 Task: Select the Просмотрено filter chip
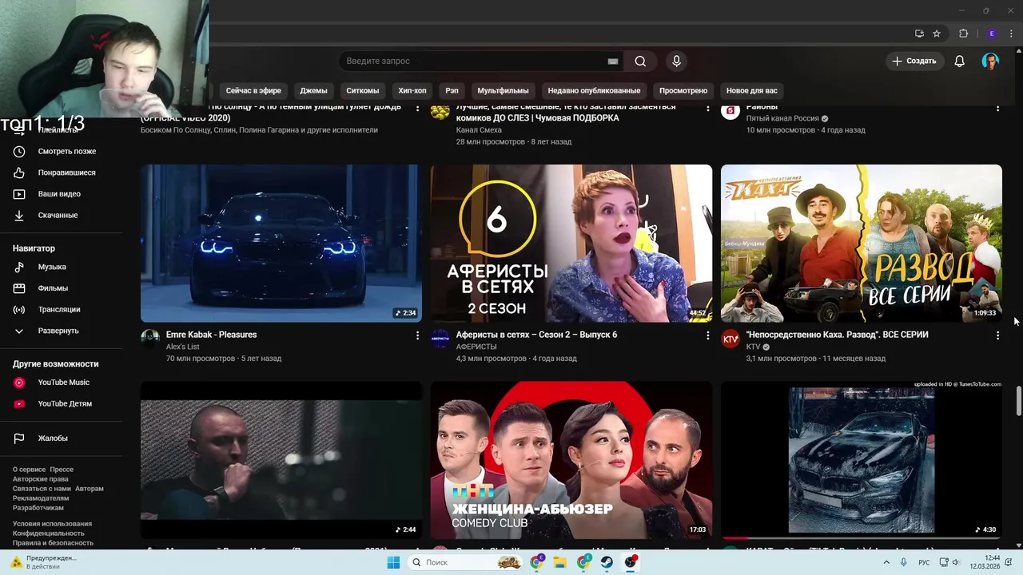[x=683, y=91]
